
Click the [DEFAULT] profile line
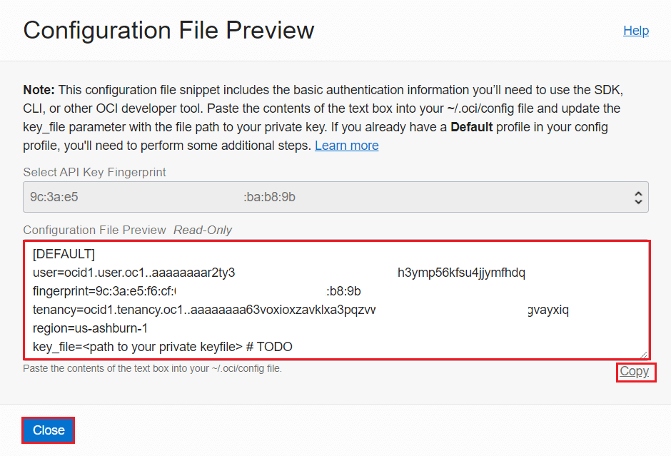64,254
